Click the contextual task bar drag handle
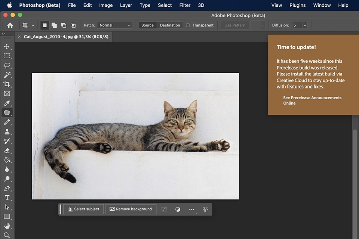Screen dimensions: 359x239 pyautogui.click(x=61, y=209)
